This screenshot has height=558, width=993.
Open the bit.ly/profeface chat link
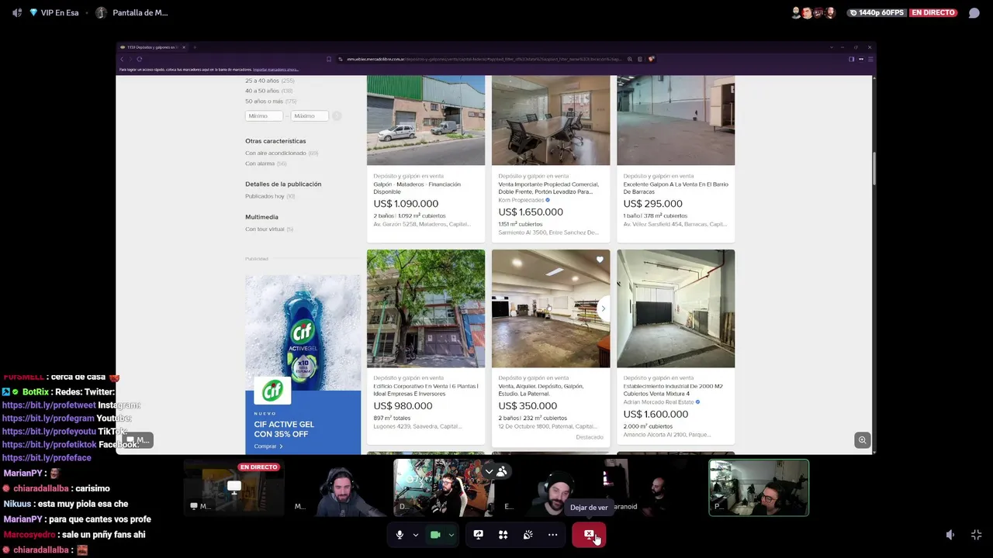[47, 458]
